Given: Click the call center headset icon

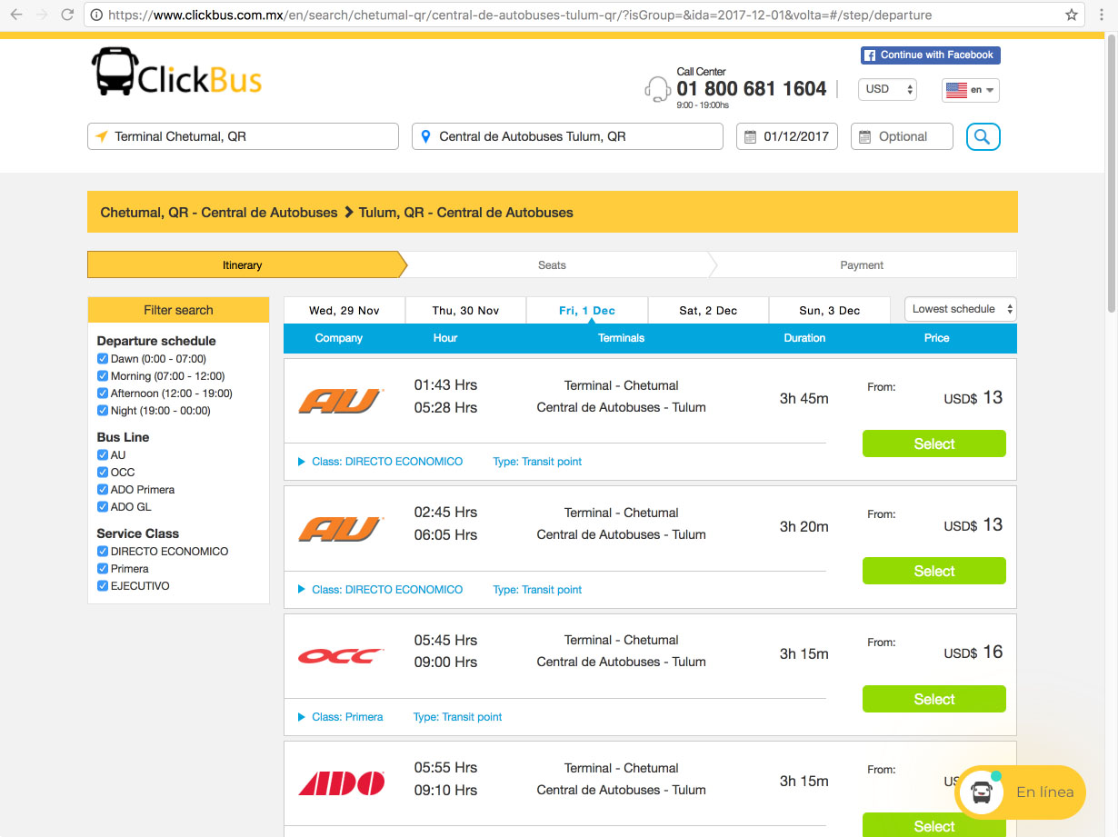Looking at the screenshot, I should (x=657, y=89).
